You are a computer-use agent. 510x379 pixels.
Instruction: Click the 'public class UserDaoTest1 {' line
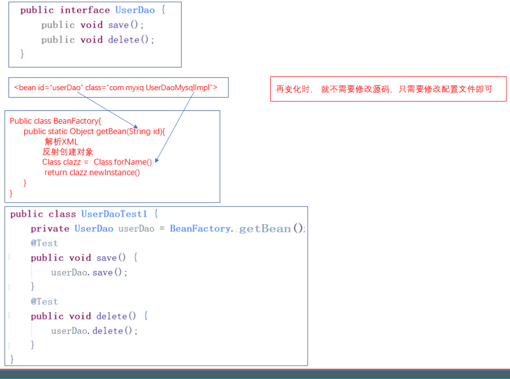(x=84, y=214)
